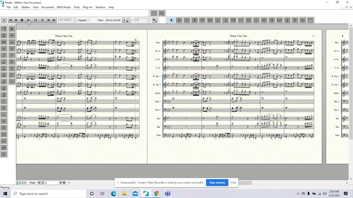Show hidden system tray icons

(x=298, y=194)
